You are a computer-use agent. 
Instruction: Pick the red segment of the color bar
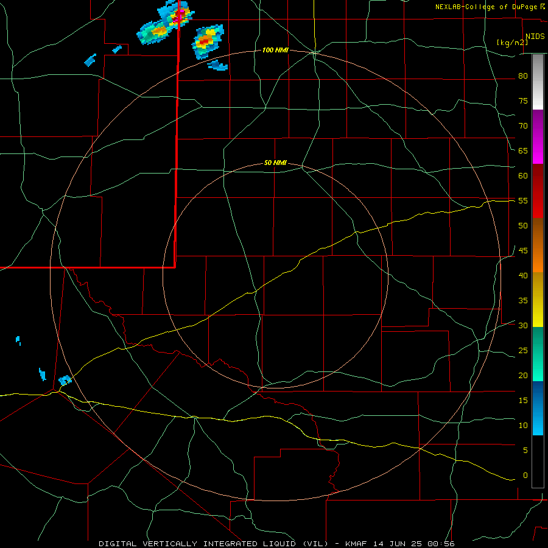click(538, 191)
